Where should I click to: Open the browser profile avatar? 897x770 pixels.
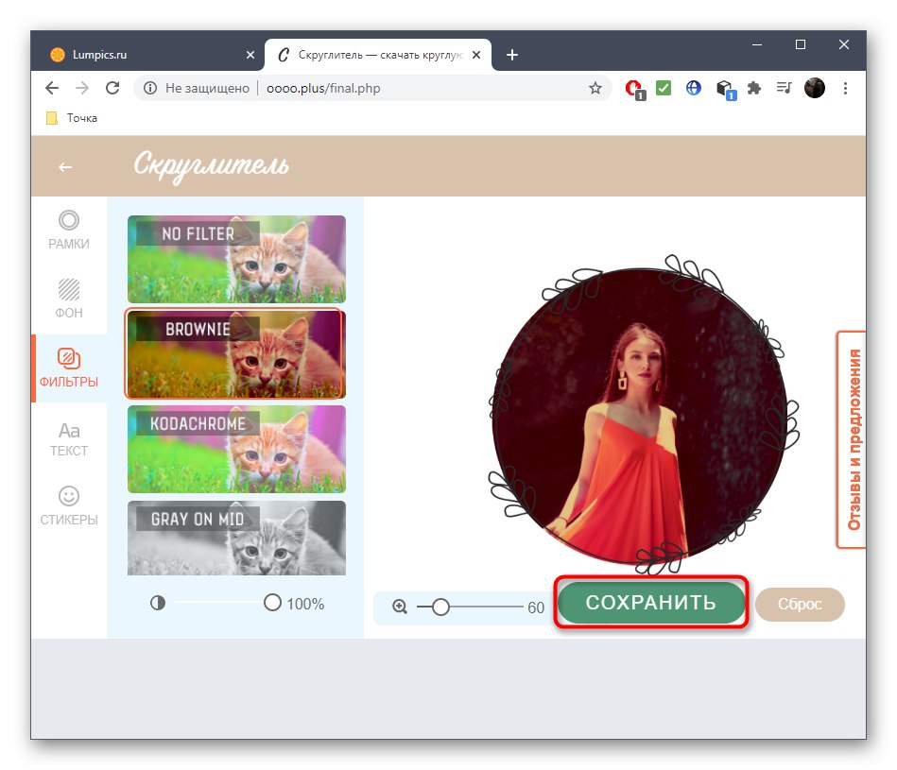815,88
